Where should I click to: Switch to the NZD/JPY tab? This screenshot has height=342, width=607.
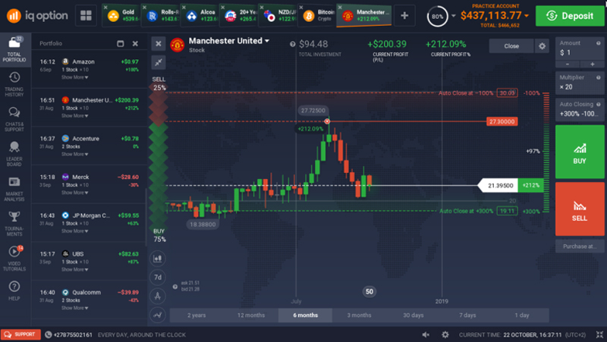pyautogui.click(x=279, y=15)
